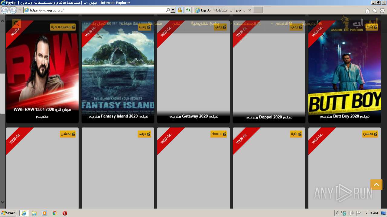Viewport: 387px width, 217px height.
Task: Open the red antivirus taskbar icon
Action: point(65,213)
